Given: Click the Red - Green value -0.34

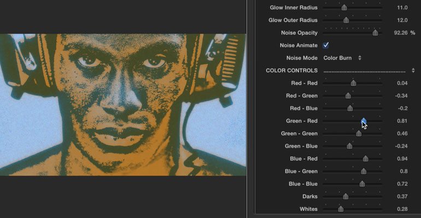Looking at the screenshot, I should (401, 96).
